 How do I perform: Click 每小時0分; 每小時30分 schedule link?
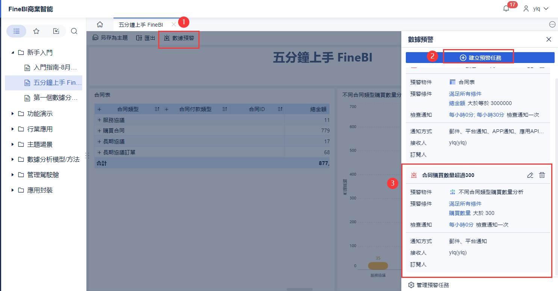click(476, 115)
